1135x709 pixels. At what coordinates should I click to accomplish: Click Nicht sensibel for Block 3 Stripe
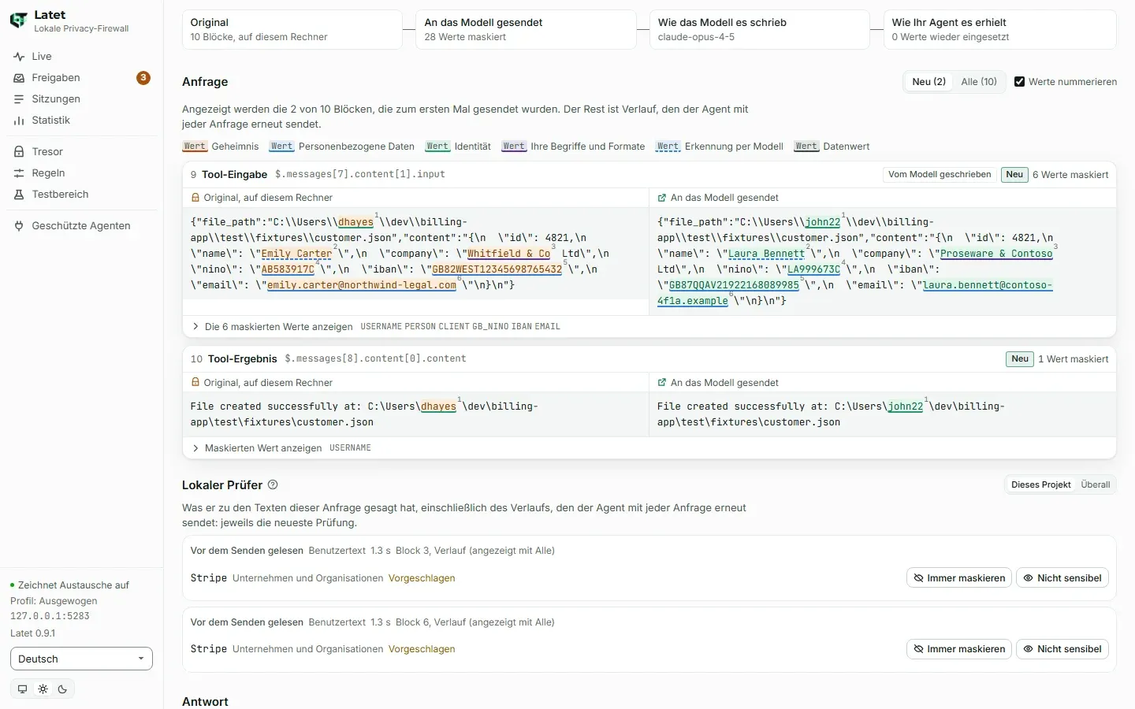[1062, 578]
